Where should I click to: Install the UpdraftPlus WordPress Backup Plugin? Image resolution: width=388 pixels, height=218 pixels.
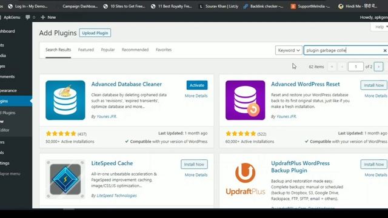[373, 164]
